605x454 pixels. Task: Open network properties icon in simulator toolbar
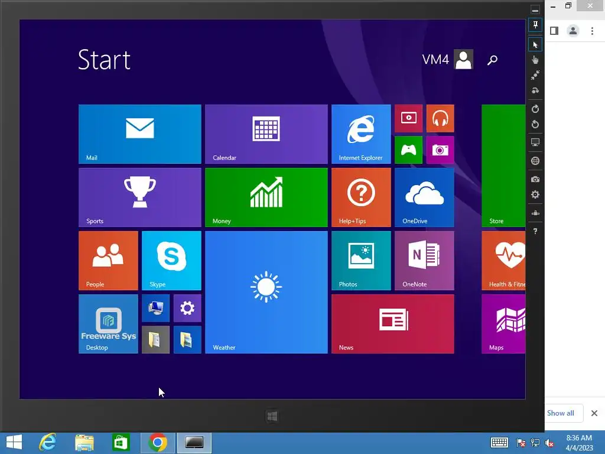coord(535,213)
